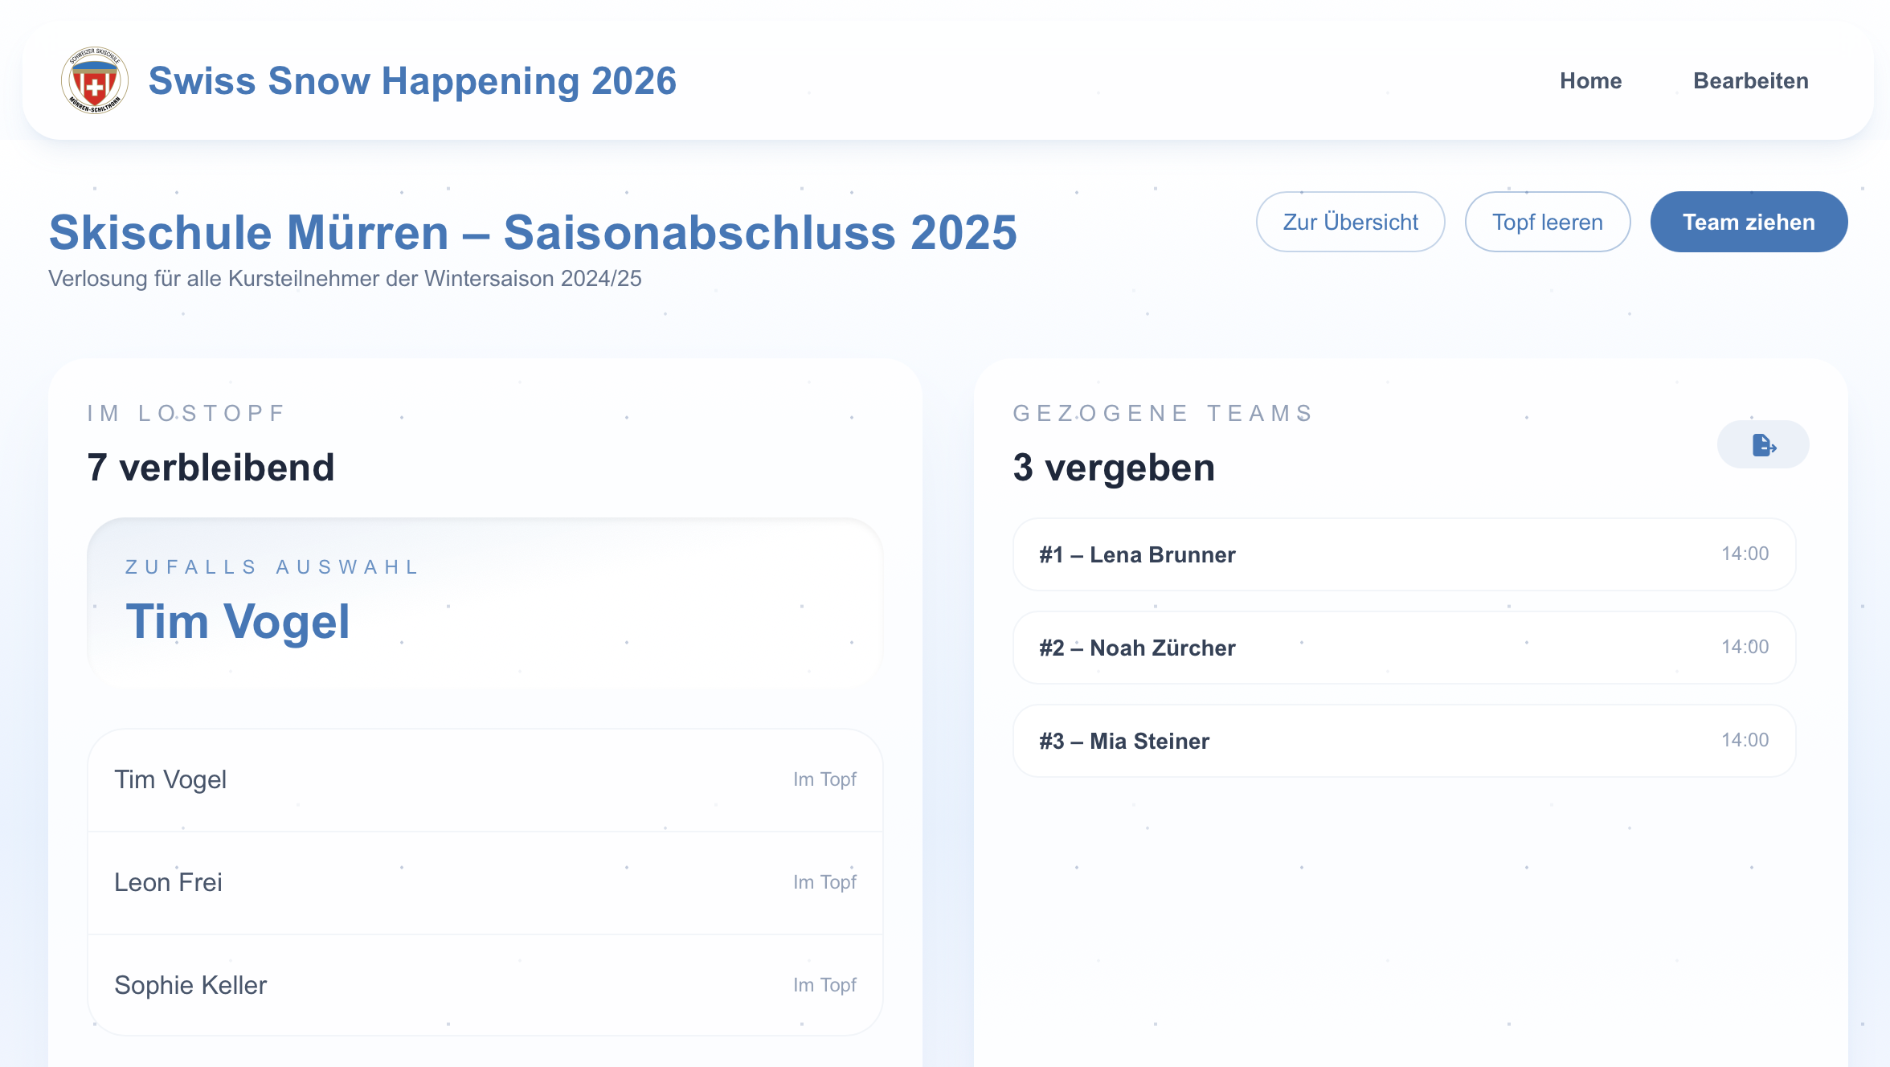Click the Skischule Mürren-Schilthorn logo

(95, 80)
